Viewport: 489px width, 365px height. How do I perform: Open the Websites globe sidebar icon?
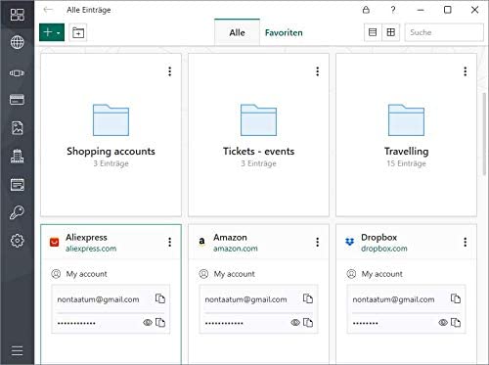click(x=17, y=42)
